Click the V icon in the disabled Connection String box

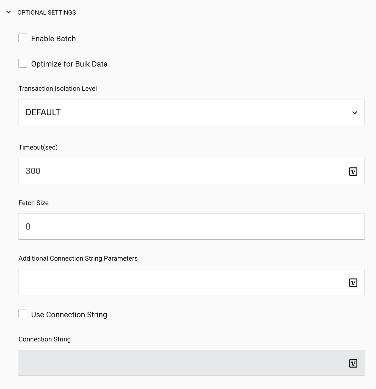(353, 363)
